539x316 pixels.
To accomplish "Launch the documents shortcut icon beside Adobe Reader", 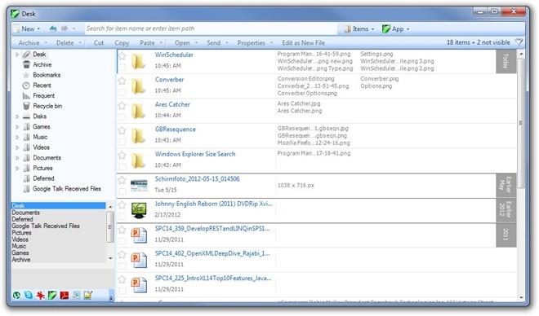I will (x=76, y=295).
